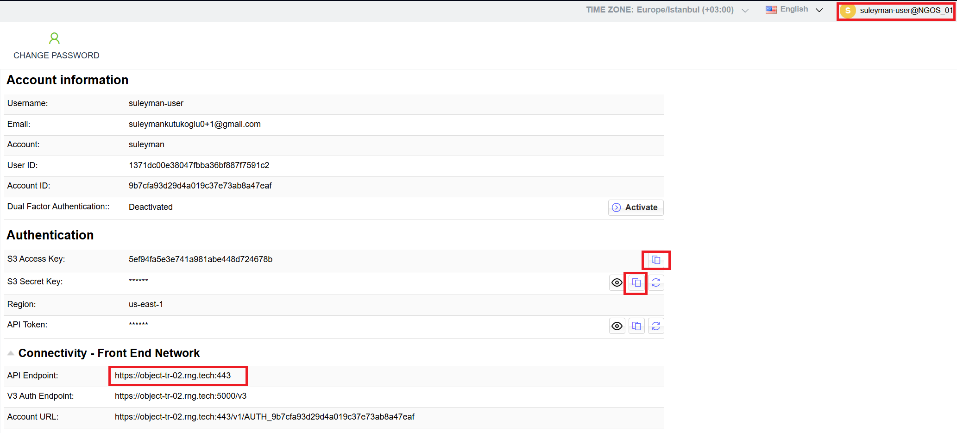Viewport: 957px width, 433px height.
Task: Collapse the Connectivity Front End Network section
Action: (10, 352)
